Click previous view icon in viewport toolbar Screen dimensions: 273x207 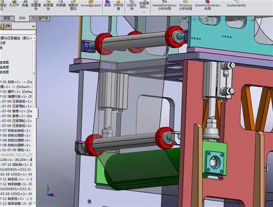[194, 20]
